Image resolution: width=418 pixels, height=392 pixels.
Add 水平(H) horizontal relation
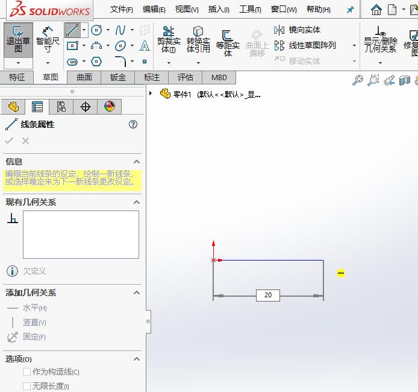point(27,308)
